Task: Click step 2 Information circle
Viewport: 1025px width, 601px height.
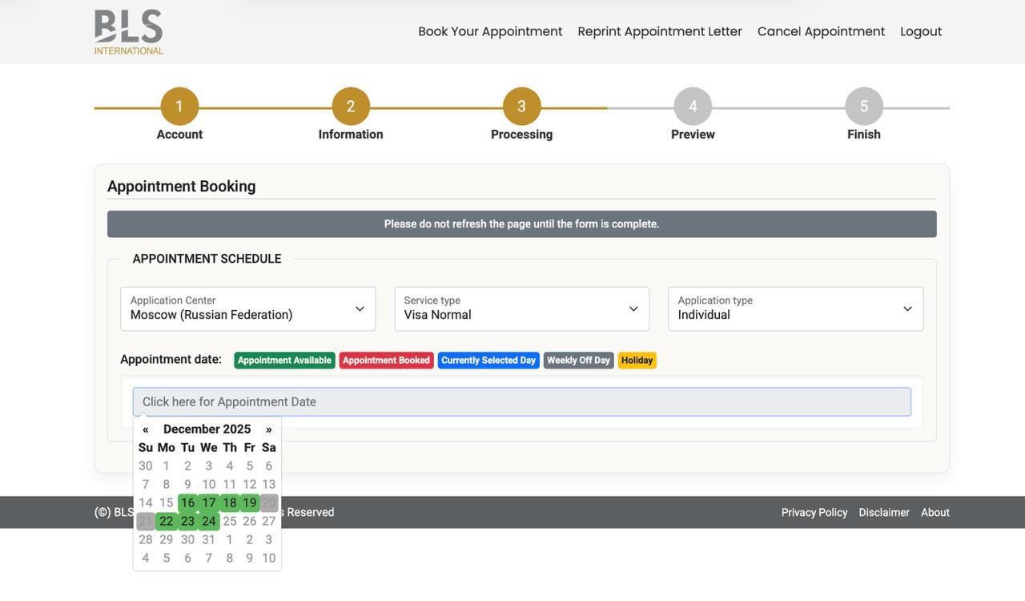Action: (x=351, y=107)
